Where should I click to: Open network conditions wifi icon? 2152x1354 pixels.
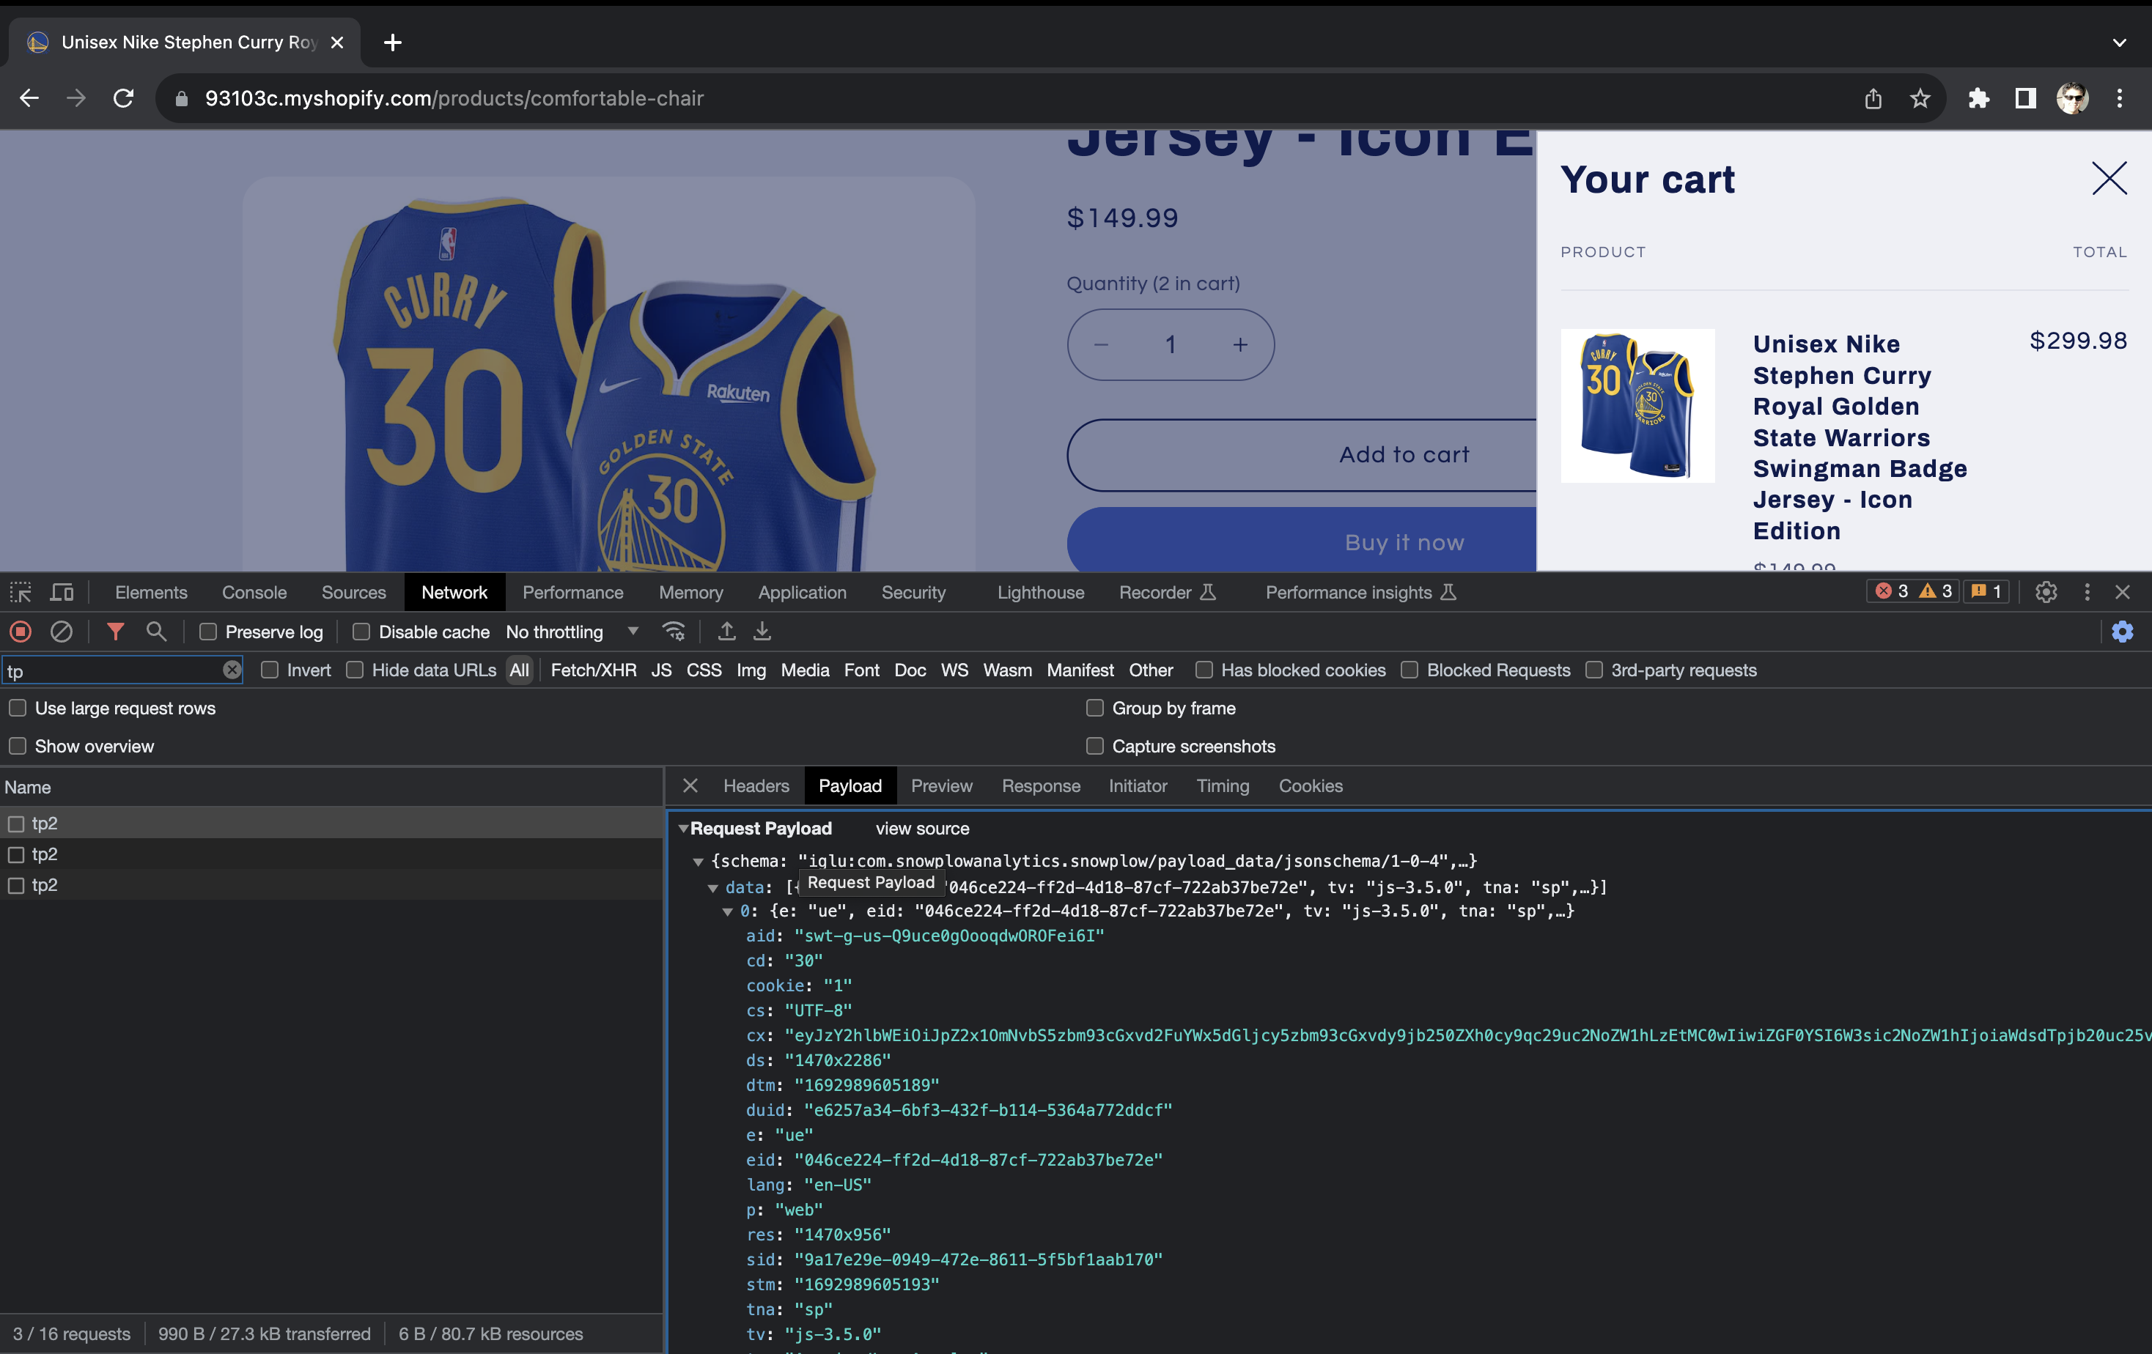tap(674, 632)
